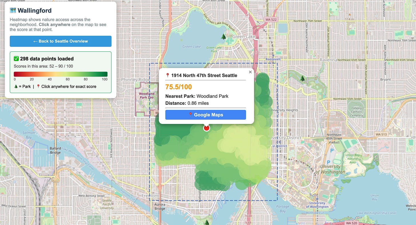This screenshot has width=416, height=225.
Task: Click the 'Distance: 0.86 miles' line
Action: [187, 103]
